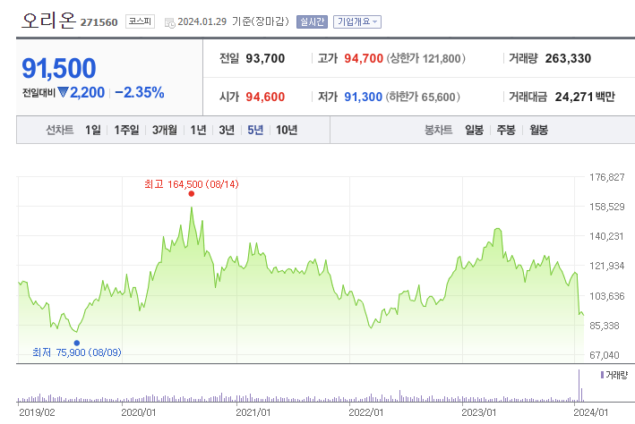This screenshot has height=424, width=635.
Task: Click the 2022/01 x-axis label
Action: point(365,412)
